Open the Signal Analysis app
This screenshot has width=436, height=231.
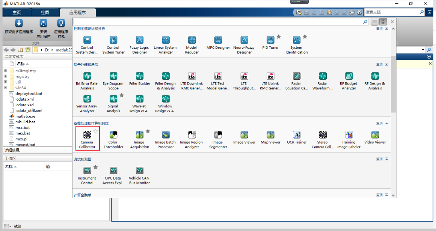pyautogui.click(x=113, y=104)
